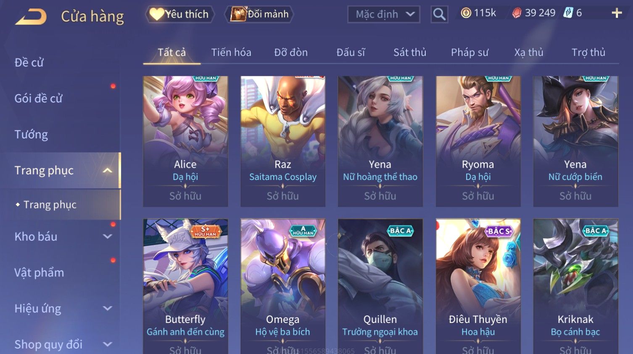Expand Shop quy đổi section
The image size is (633, 354).
pyautogui.click(x=108, y=344)
